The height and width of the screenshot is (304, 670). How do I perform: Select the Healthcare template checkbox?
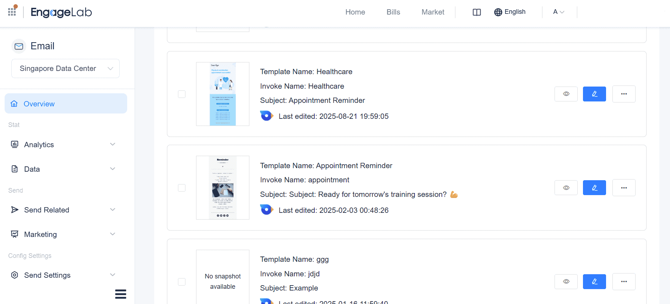(182, 94)
